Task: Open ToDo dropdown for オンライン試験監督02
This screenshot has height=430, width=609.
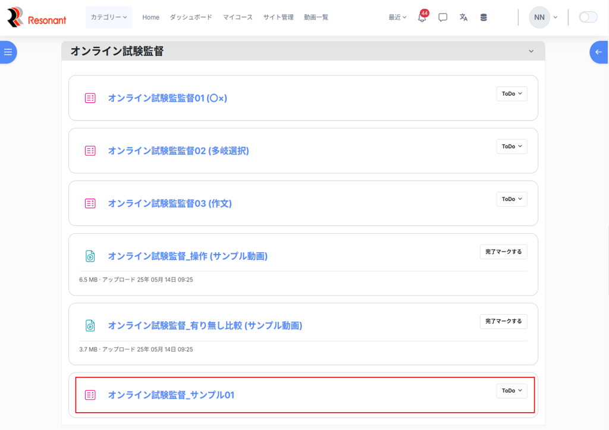Action: point(511,146)
